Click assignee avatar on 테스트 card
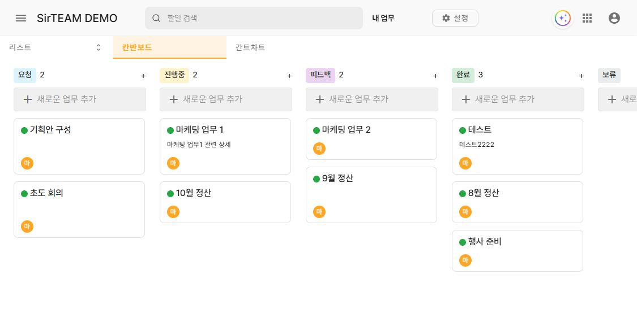Image resolution: width=637 pixels, height=322 pixels. tap(465, 163)
